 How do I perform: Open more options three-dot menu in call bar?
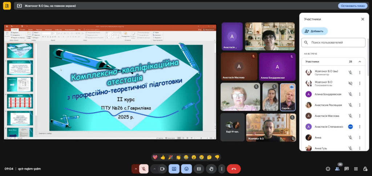point(221,169)
